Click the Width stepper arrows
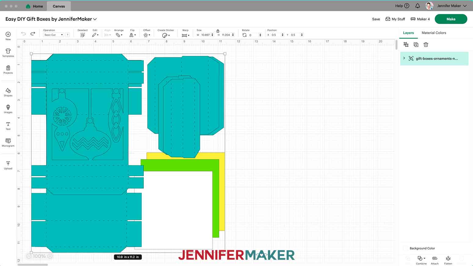 [212, 35]
